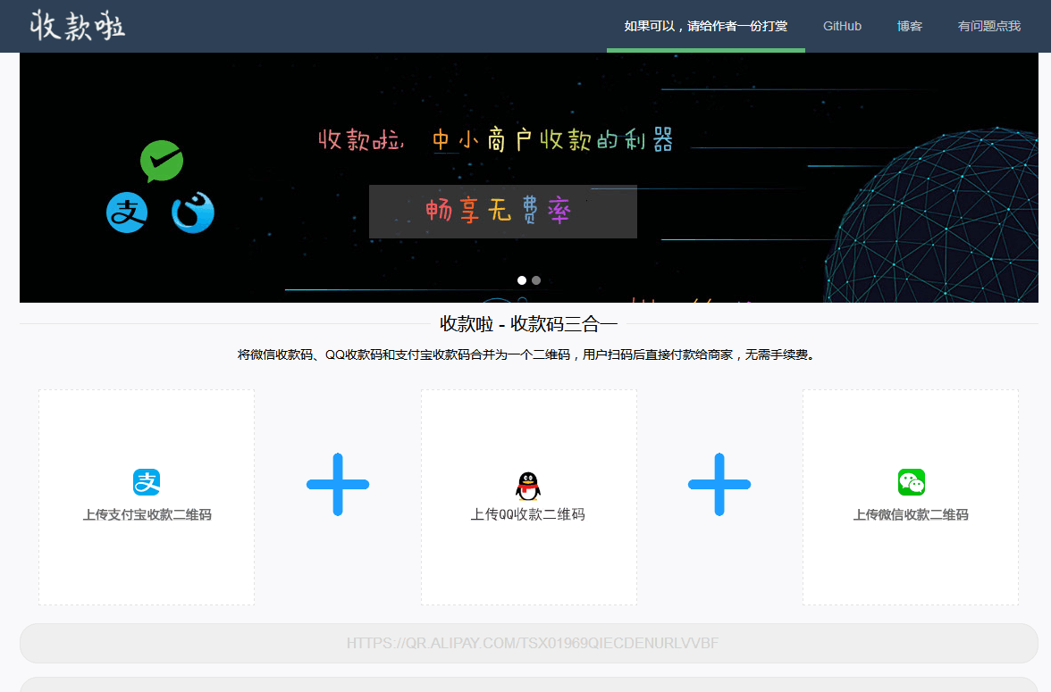Click the HTTPS://QR.ALIPAY.COM URL field
This screenshot has height=692, width=1051.
525,642
